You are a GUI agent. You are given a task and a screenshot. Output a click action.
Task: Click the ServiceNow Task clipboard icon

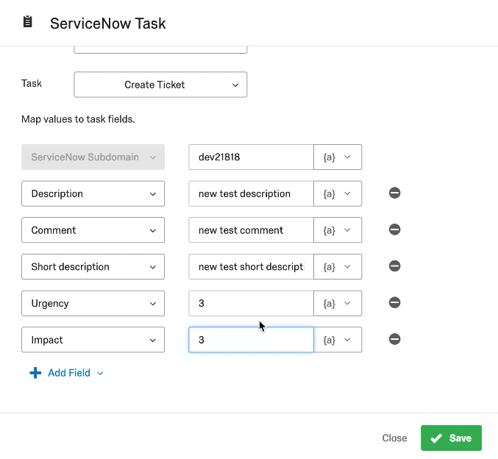coord(28,22)
